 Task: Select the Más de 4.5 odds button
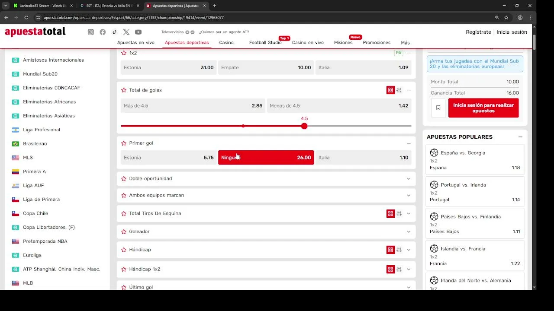tap(193, 106)
